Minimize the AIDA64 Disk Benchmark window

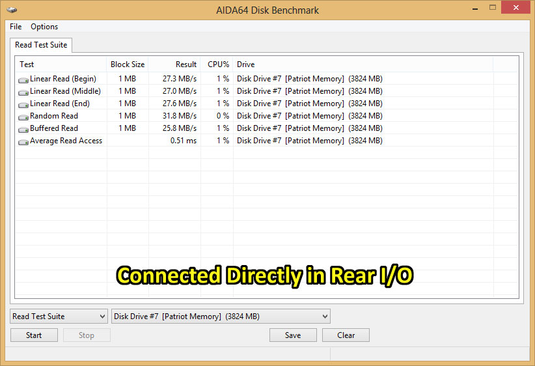point(475,8)
